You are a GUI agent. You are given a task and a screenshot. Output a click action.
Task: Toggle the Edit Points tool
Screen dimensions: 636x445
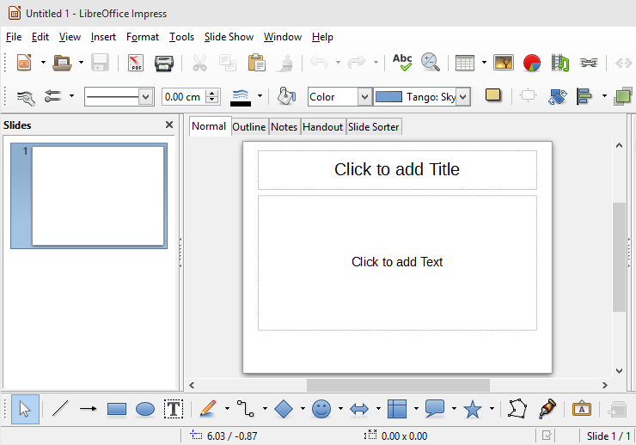pyautogui.click(x=517, y=410)
